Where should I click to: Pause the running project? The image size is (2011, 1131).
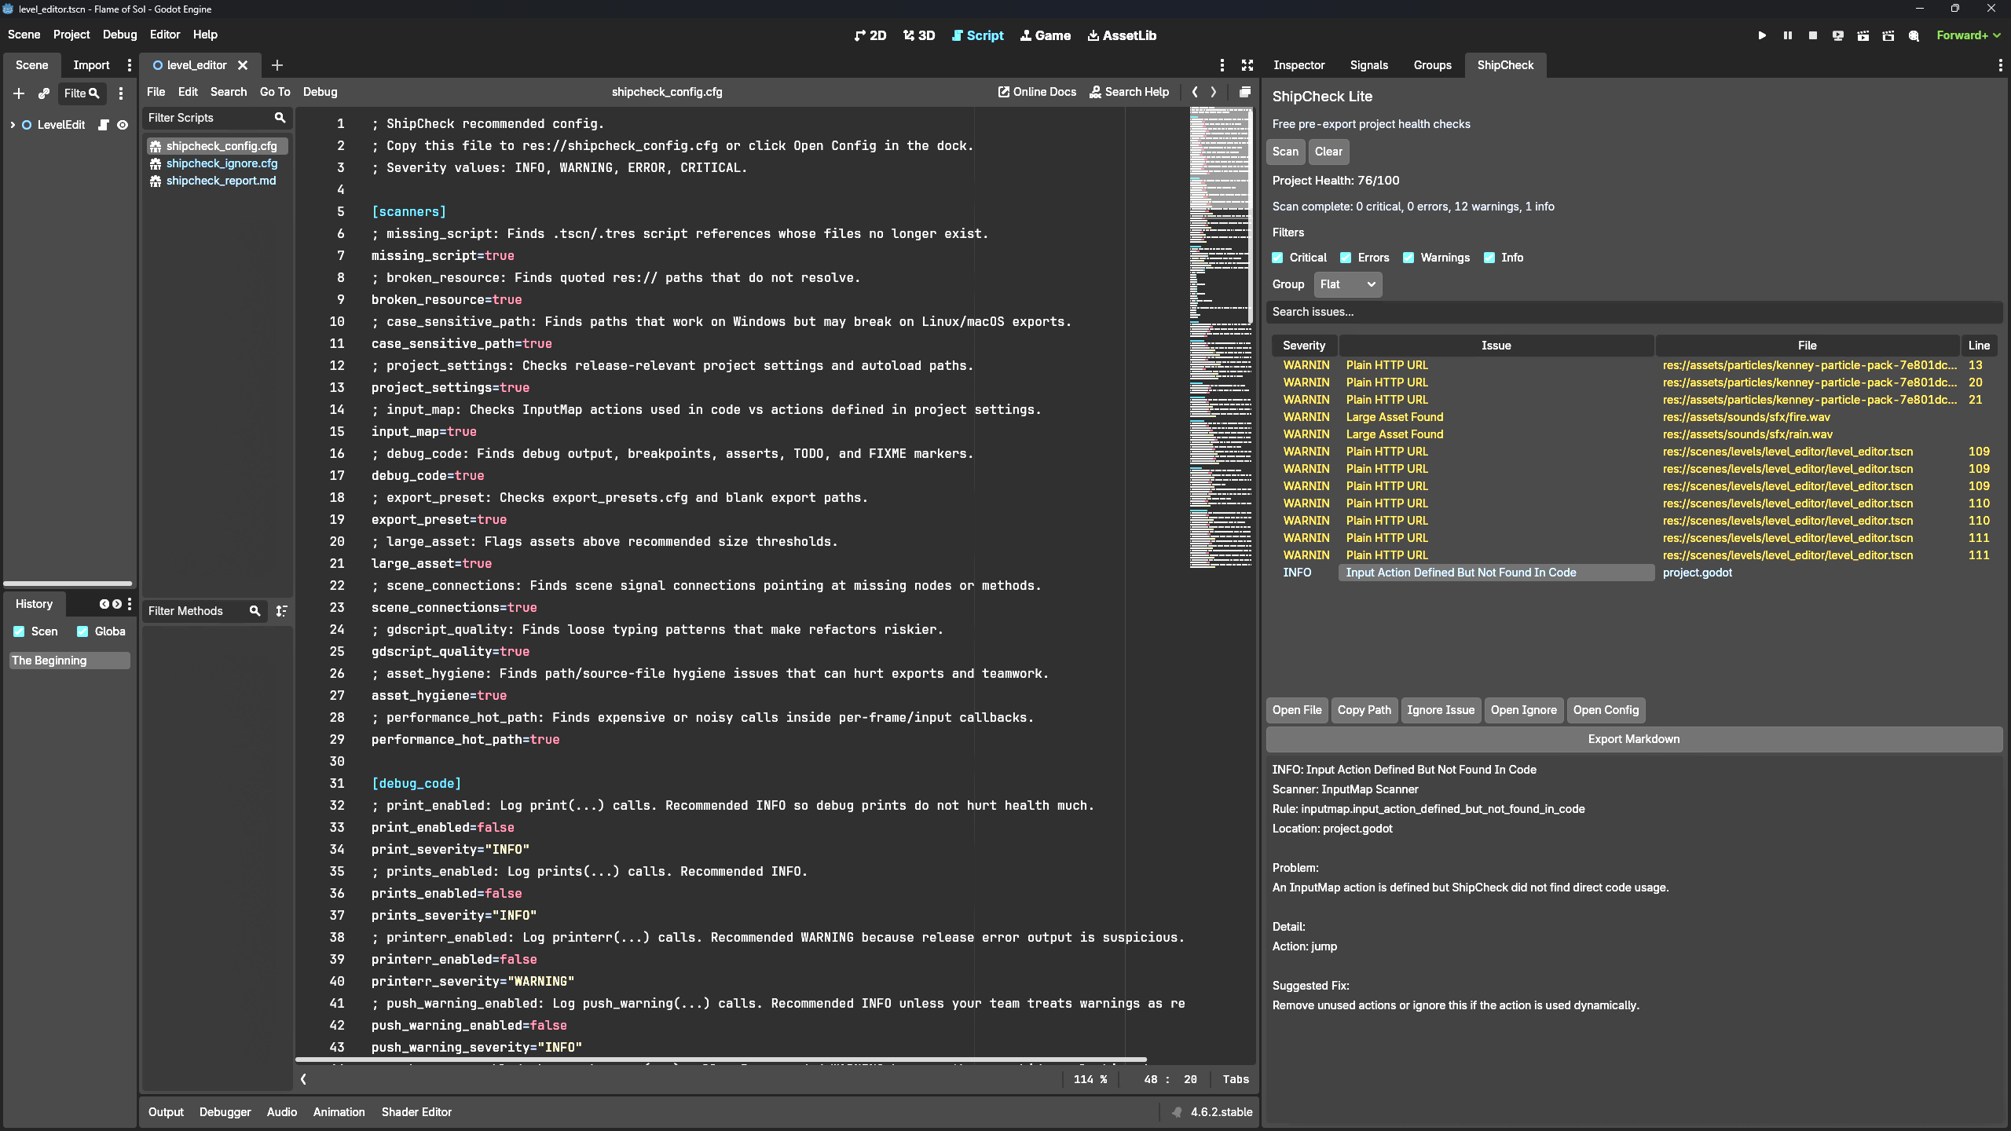pyautogui.click(x=1787, y=35)
